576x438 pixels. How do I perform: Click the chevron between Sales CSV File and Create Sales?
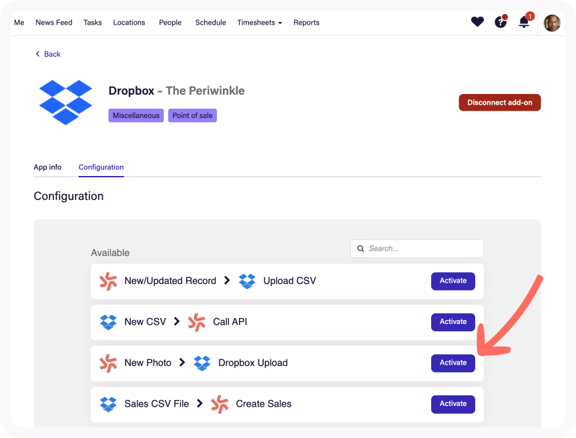click(x=200, y=403)
